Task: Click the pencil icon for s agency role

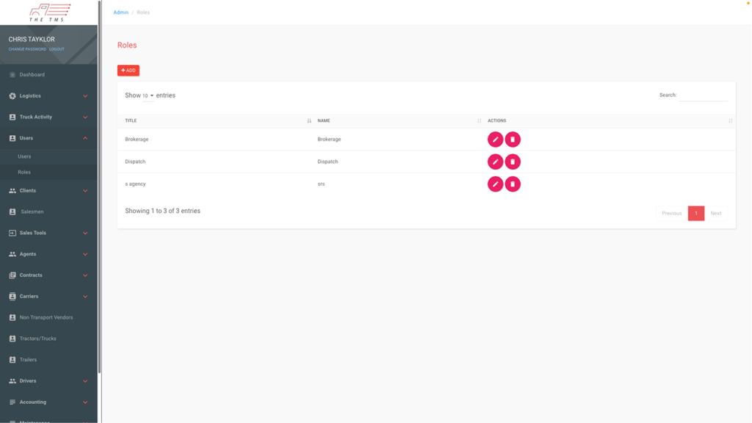Action: click(x=495, y=184)
